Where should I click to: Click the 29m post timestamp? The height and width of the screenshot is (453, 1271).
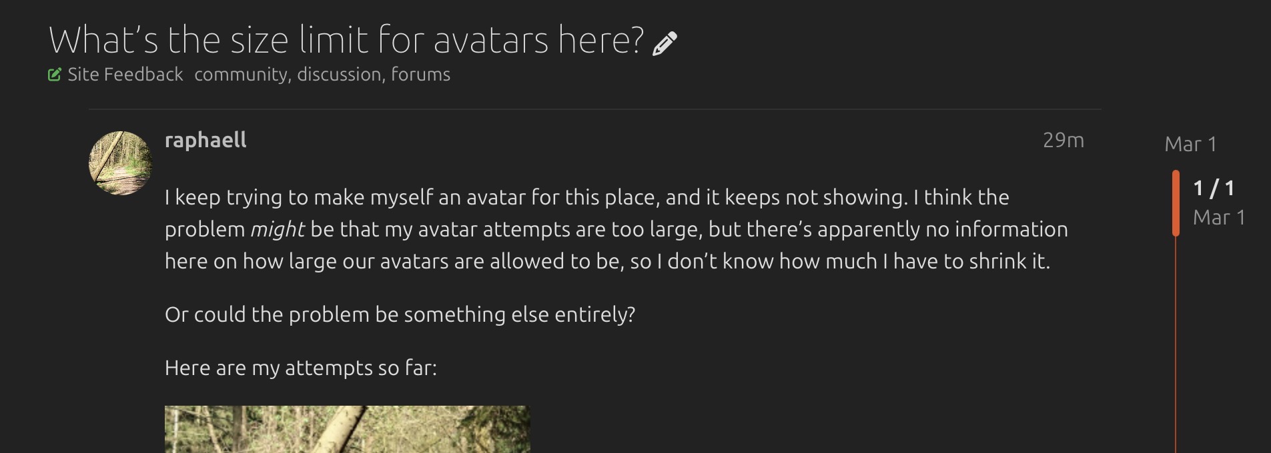click(x=1063, y=140)
